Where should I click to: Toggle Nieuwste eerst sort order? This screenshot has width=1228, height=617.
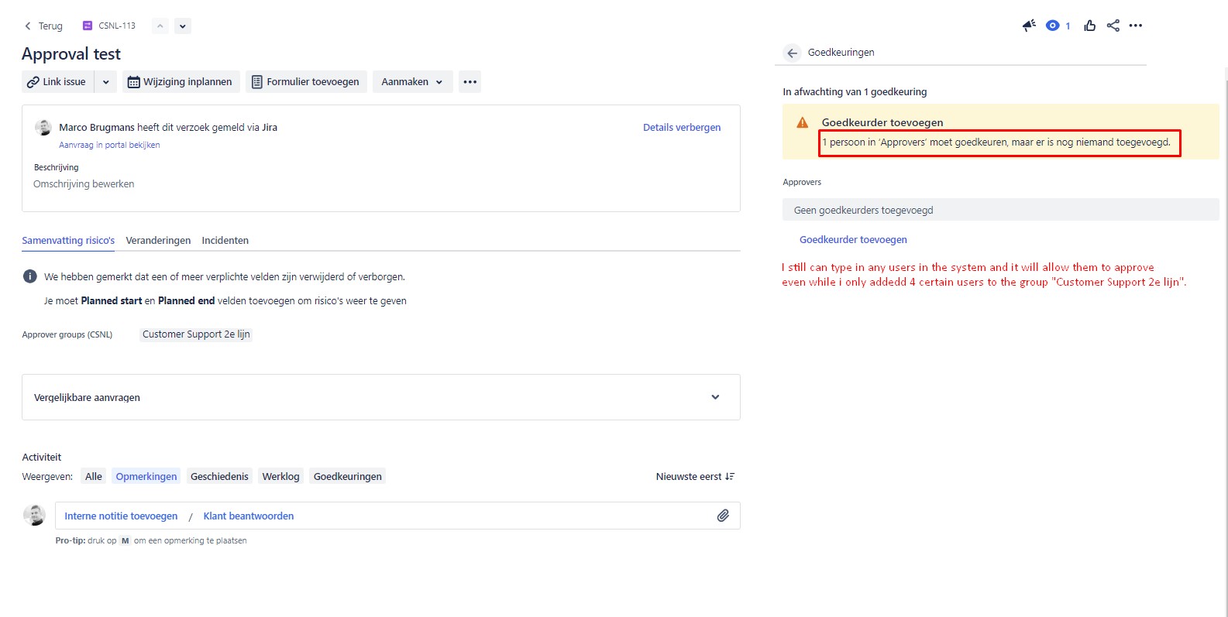coord(695,477)
